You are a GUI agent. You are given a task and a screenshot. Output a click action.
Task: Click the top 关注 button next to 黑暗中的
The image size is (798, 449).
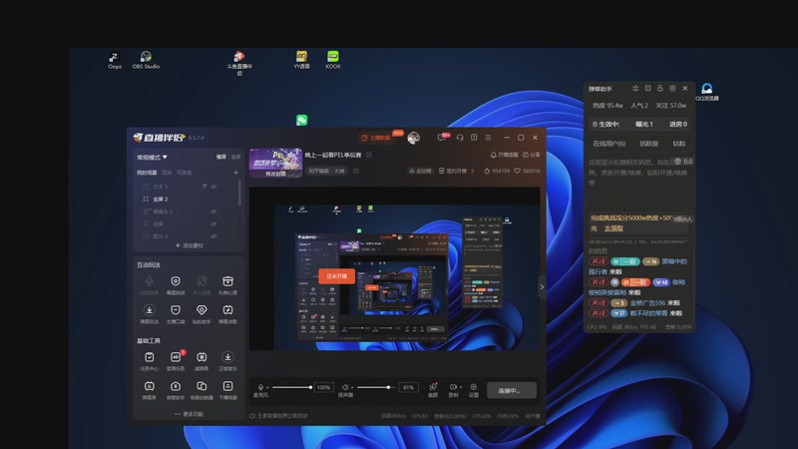point(598,261)
